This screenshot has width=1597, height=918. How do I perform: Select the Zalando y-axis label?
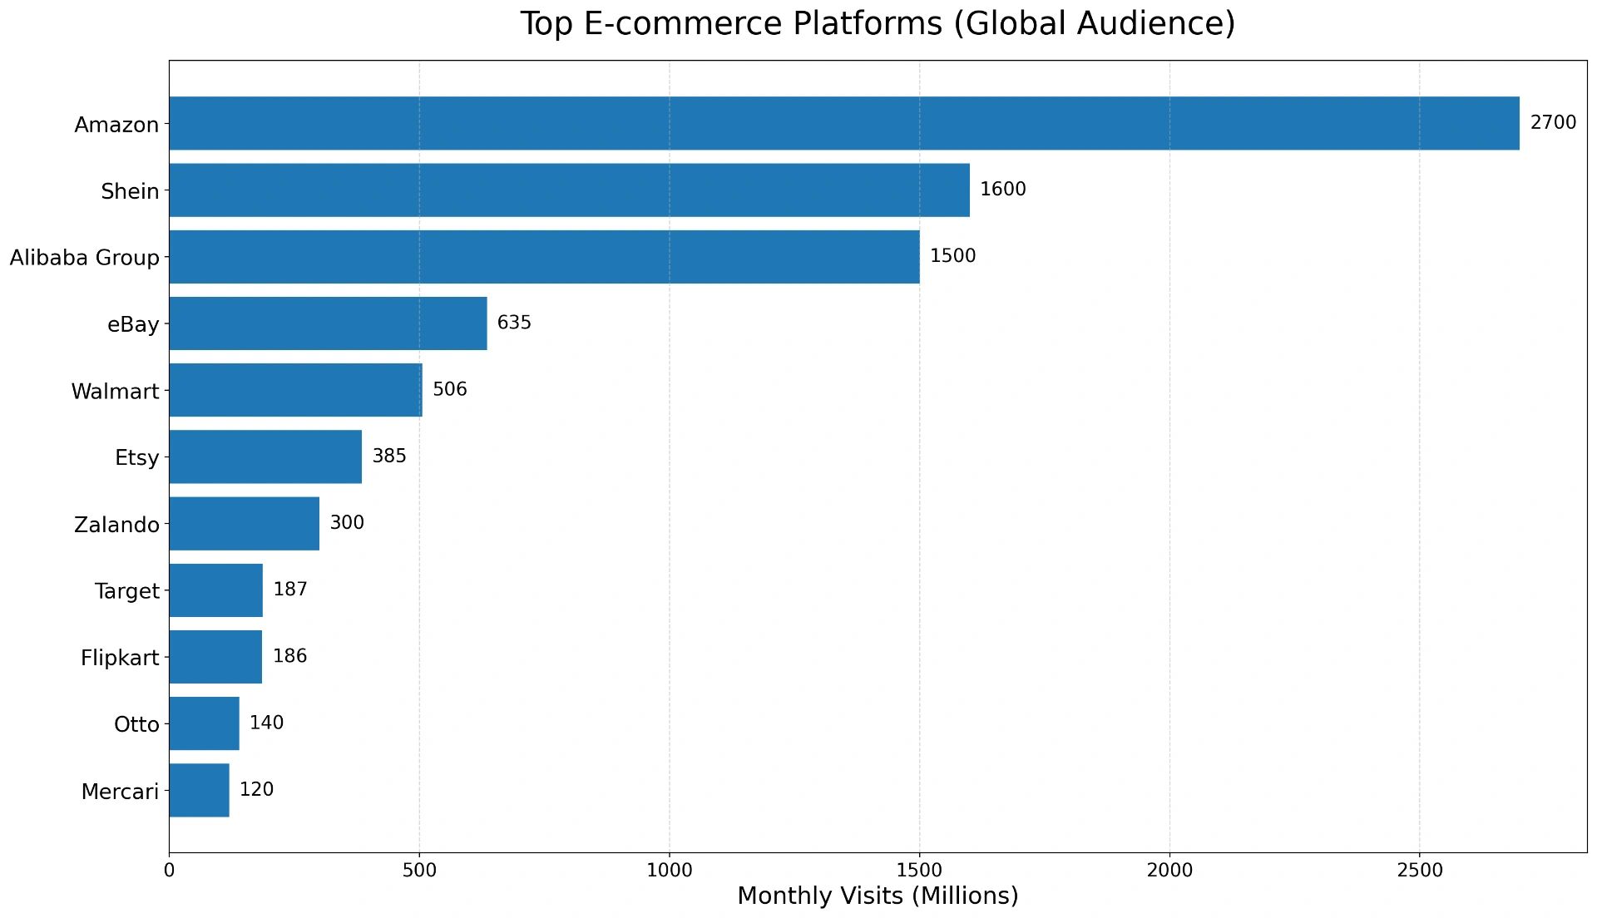[x=116, y=525]
